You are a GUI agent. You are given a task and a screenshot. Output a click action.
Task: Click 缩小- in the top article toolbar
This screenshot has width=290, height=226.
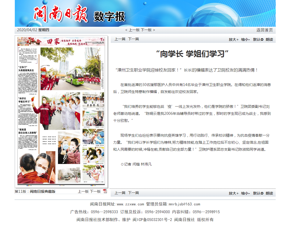click(x=246, y=39)
